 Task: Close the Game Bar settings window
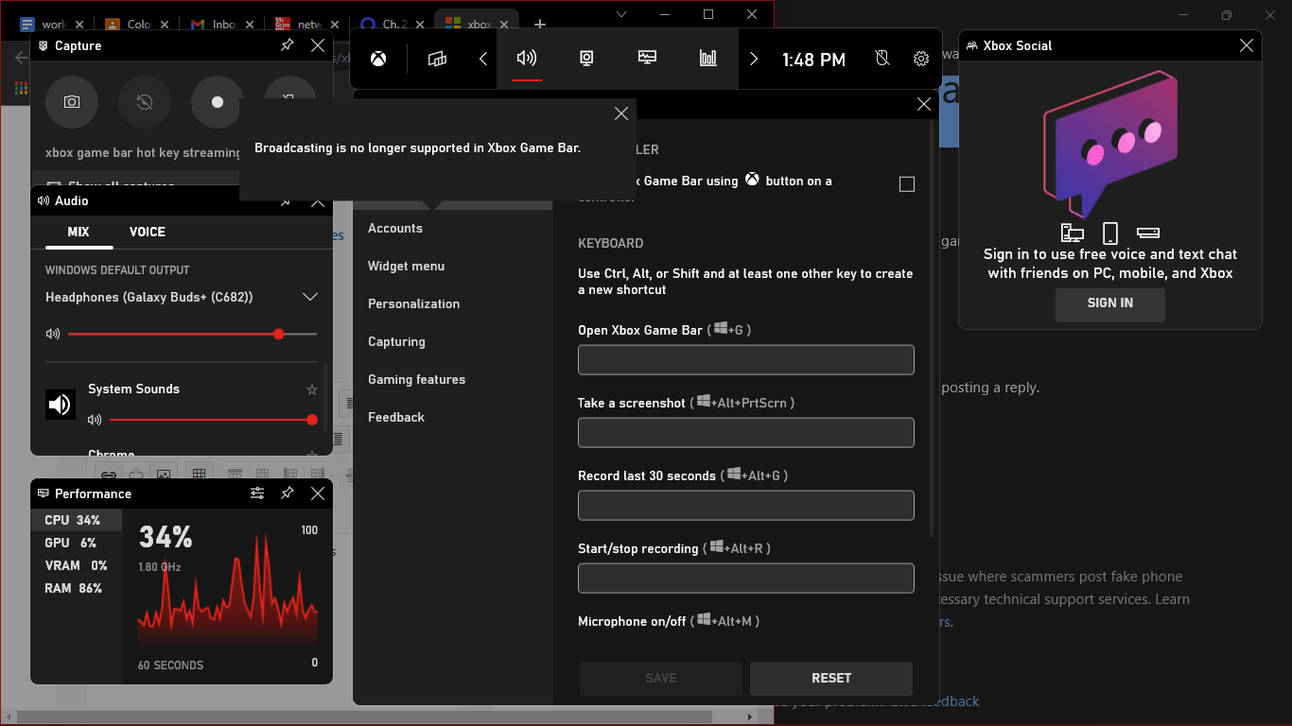click(x=924, y=104)
